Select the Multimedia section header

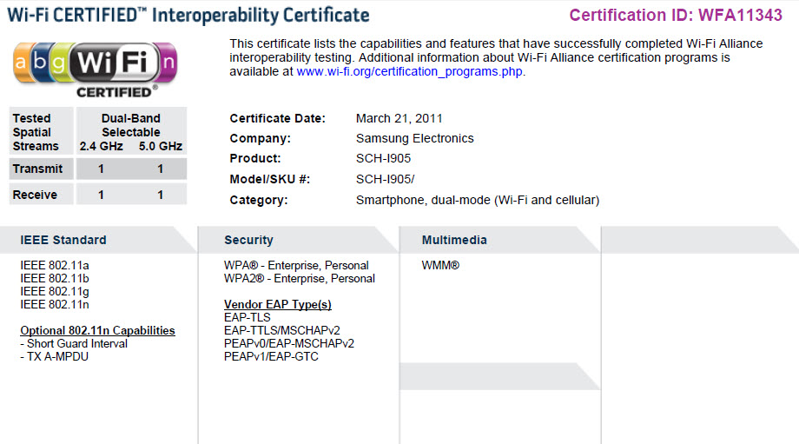(x=454, y=240)
